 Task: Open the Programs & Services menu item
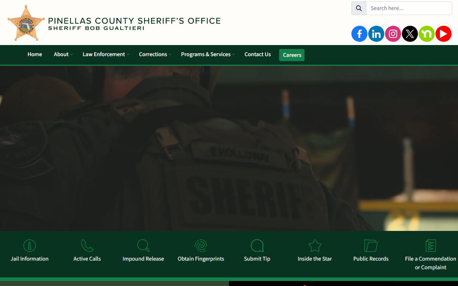206,54
